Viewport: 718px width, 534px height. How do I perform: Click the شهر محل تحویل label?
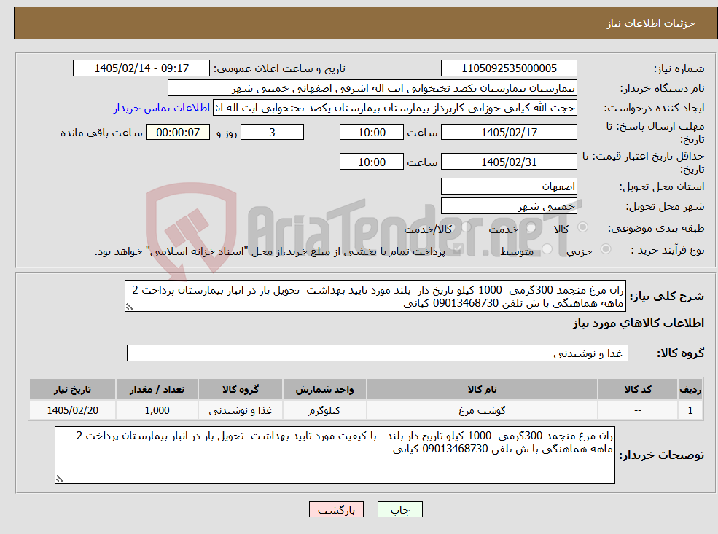pos(665,207)
